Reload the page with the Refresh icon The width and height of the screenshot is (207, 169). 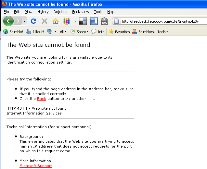[x=33, y=21]
